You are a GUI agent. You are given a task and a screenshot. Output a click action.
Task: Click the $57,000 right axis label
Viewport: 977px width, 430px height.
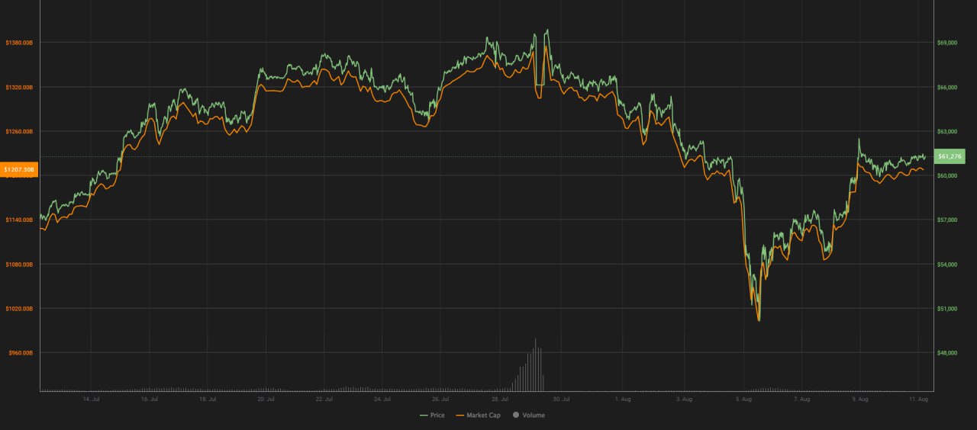946,220
